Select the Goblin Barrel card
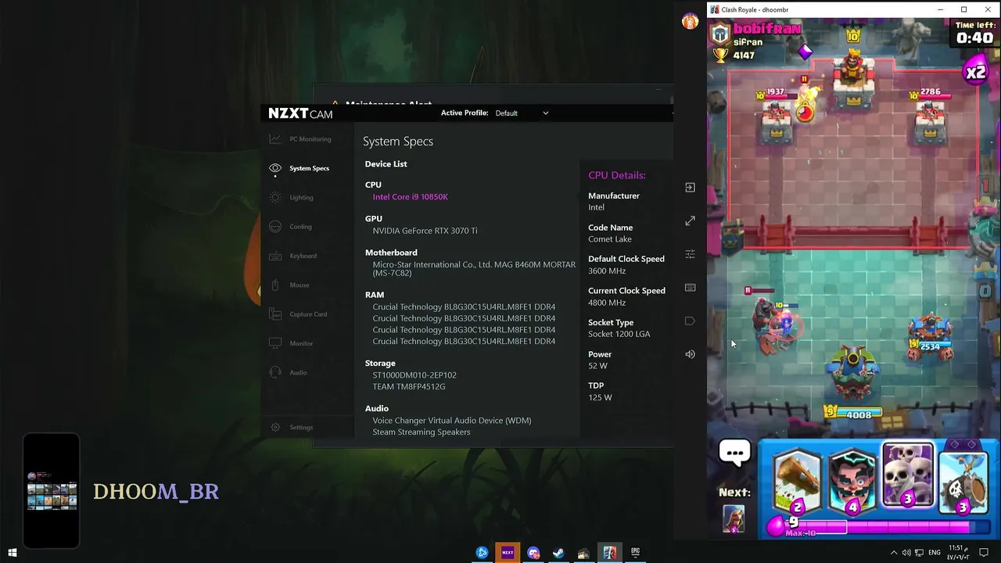 [963, 480]
